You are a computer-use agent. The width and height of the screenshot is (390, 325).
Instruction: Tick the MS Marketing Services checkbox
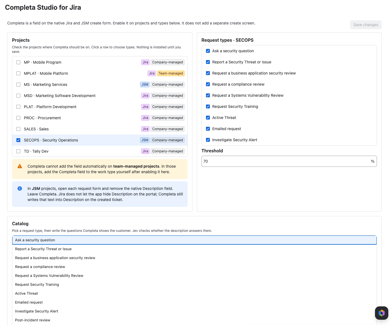18,85
